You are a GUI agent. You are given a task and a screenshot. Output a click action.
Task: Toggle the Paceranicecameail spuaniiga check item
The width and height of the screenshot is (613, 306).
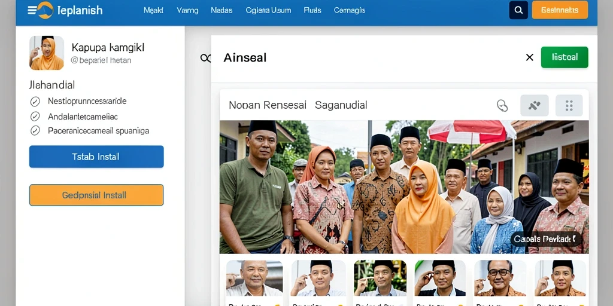(x=90, y=131)
